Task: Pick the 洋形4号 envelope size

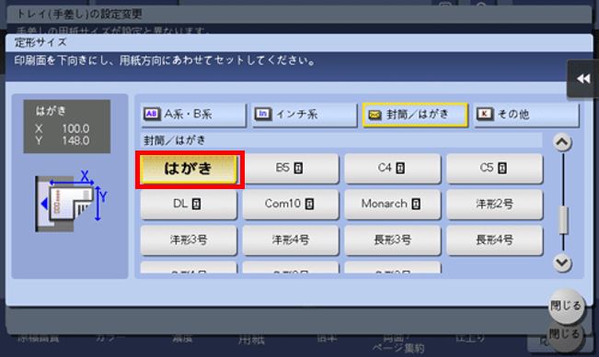Action: 291,240
